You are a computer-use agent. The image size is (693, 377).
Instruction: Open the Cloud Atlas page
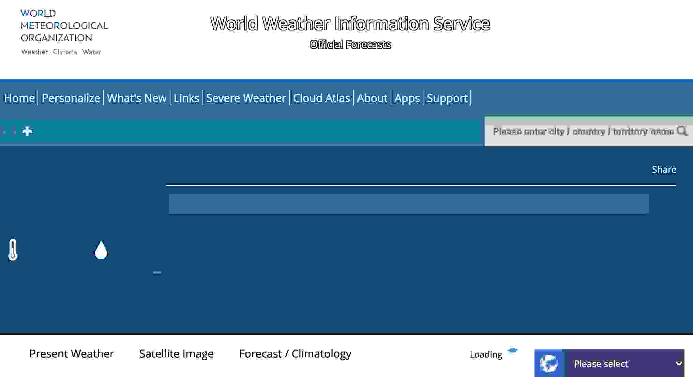pos(322,98)
